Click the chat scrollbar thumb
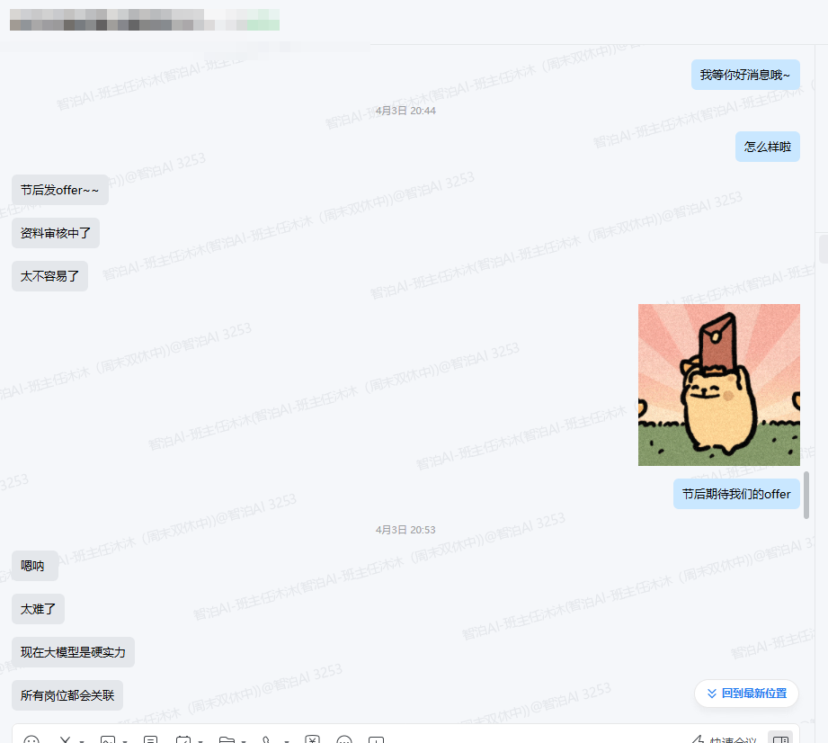Image resolution: width=828 pixels, height=743 pixels. point(806,495)
